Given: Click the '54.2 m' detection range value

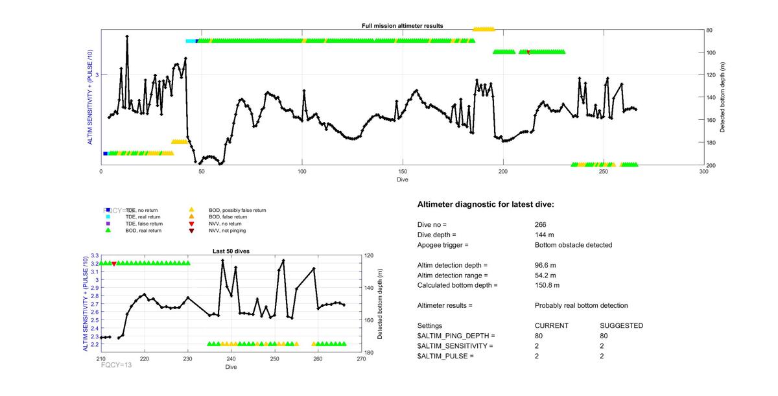Looking at the screenshot, I should [x=545, y=275].
